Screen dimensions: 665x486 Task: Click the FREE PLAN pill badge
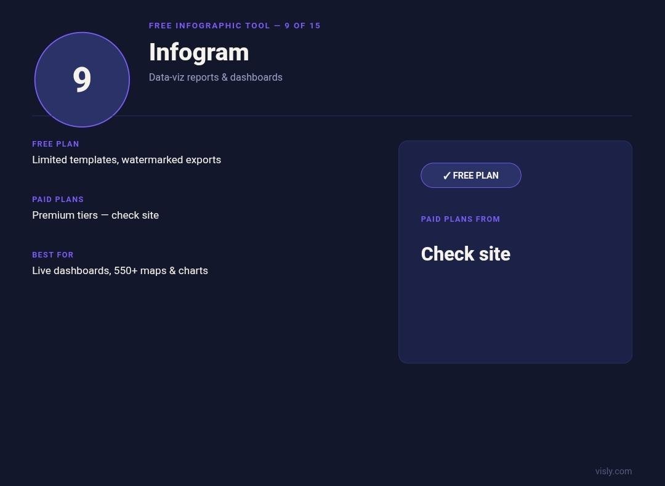471,175
